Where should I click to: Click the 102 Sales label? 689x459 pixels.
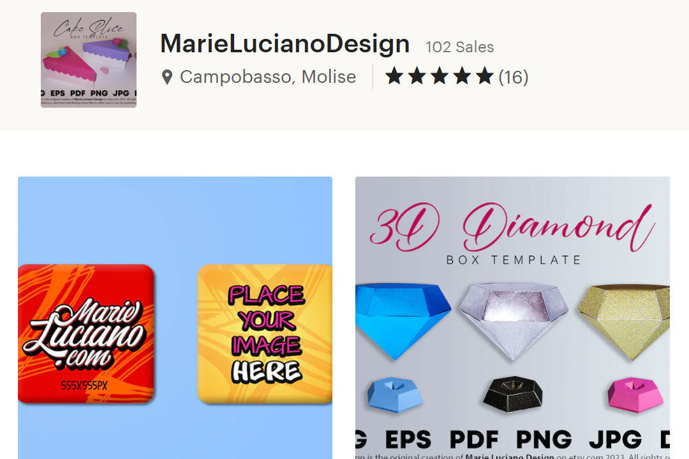[x=459, y=47]
